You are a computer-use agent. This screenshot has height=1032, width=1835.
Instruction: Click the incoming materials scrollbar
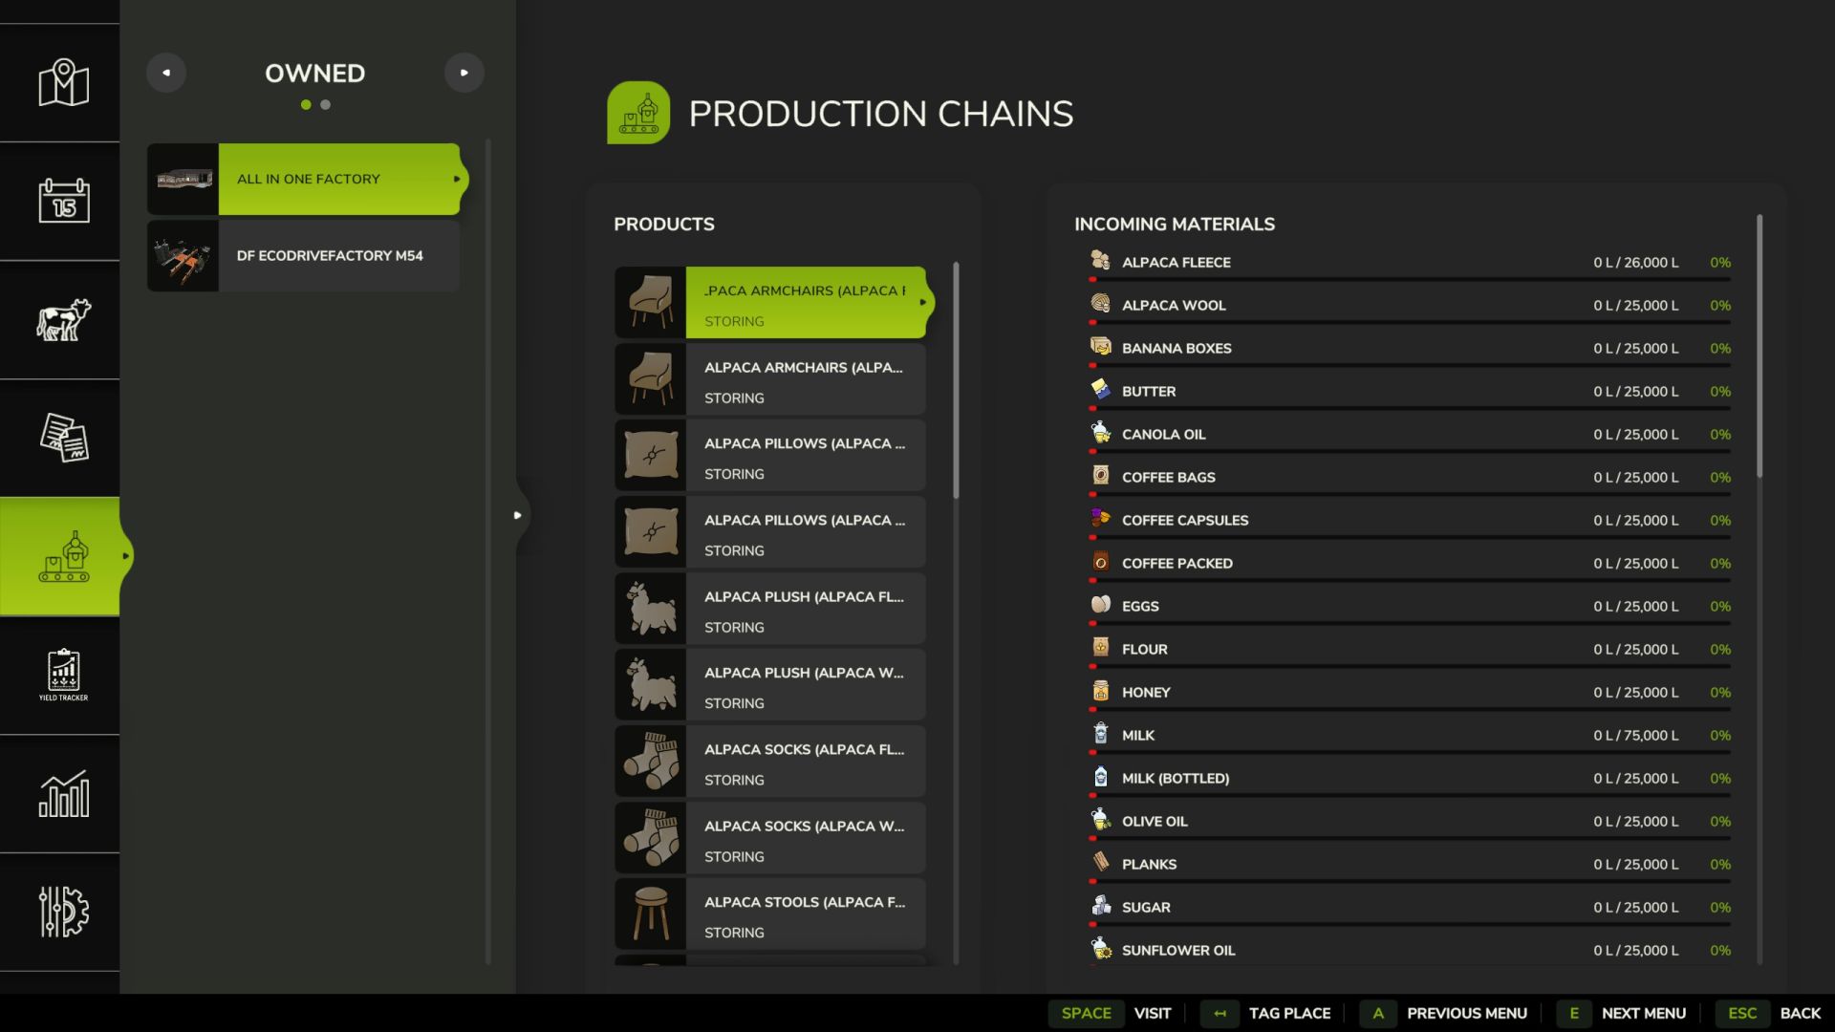1759,347
